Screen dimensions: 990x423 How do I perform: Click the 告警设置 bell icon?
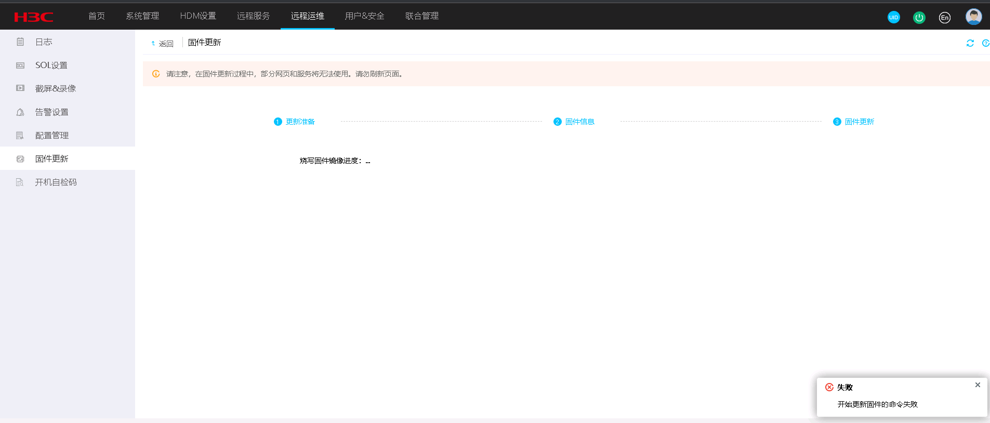click(20, 112)
